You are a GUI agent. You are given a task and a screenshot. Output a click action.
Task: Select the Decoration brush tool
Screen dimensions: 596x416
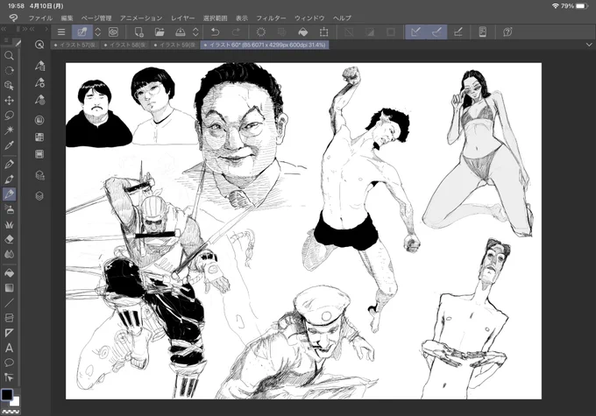pos(9,224)
